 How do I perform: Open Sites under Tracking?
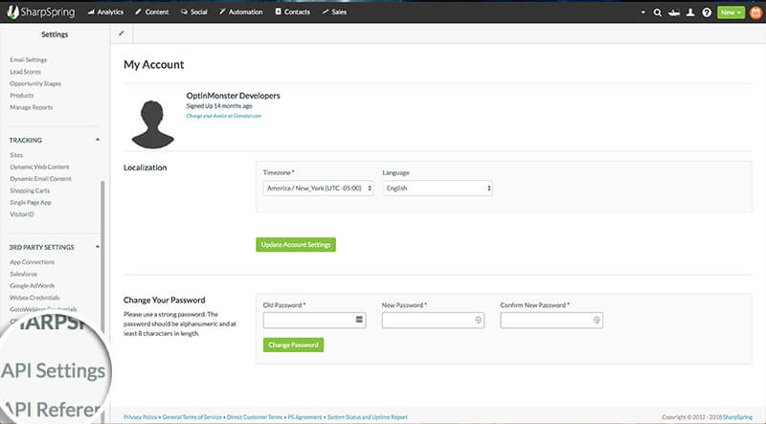16,155
